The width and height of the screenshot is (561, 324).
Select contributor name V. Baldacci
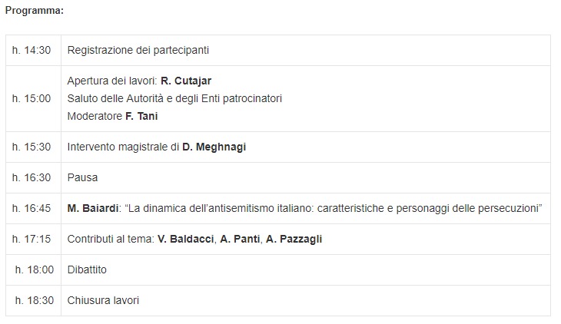[186, 240]
